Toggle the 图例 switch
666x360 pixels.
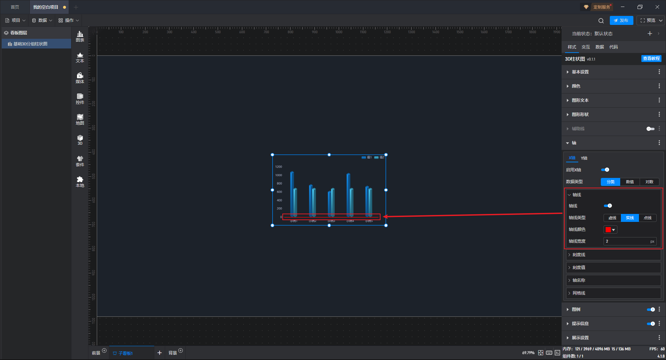click(651, 309)
